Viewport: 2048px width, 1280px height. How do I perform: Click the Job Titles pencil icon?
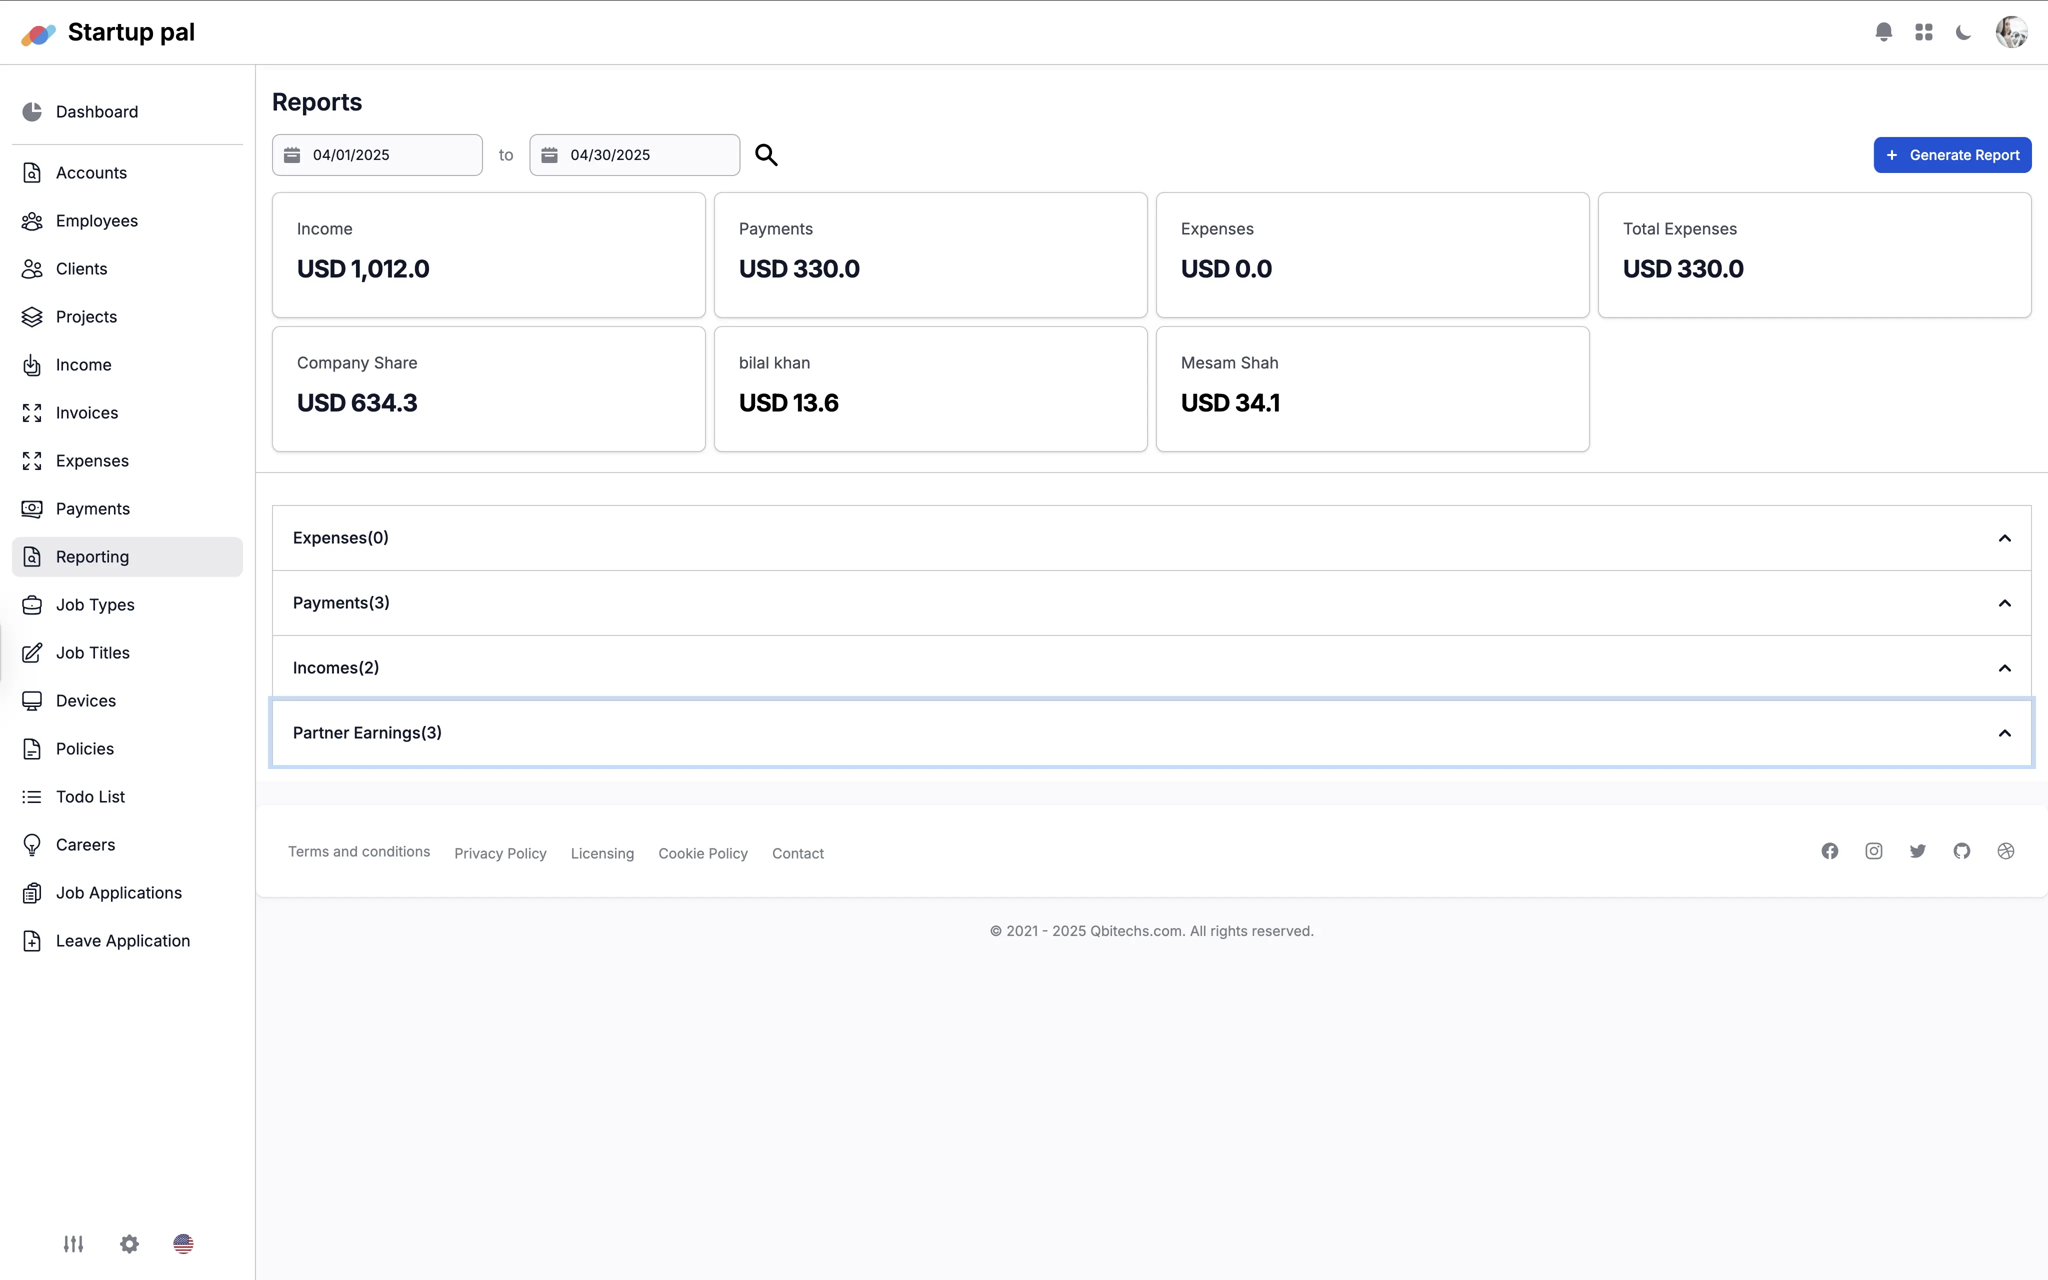(32, 652)
